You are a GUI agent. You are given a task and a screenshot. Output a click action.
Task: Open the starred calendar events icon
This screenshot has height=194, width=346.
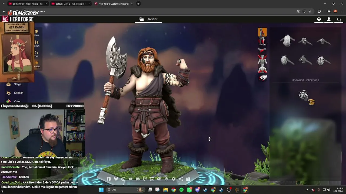pos(152,179)
